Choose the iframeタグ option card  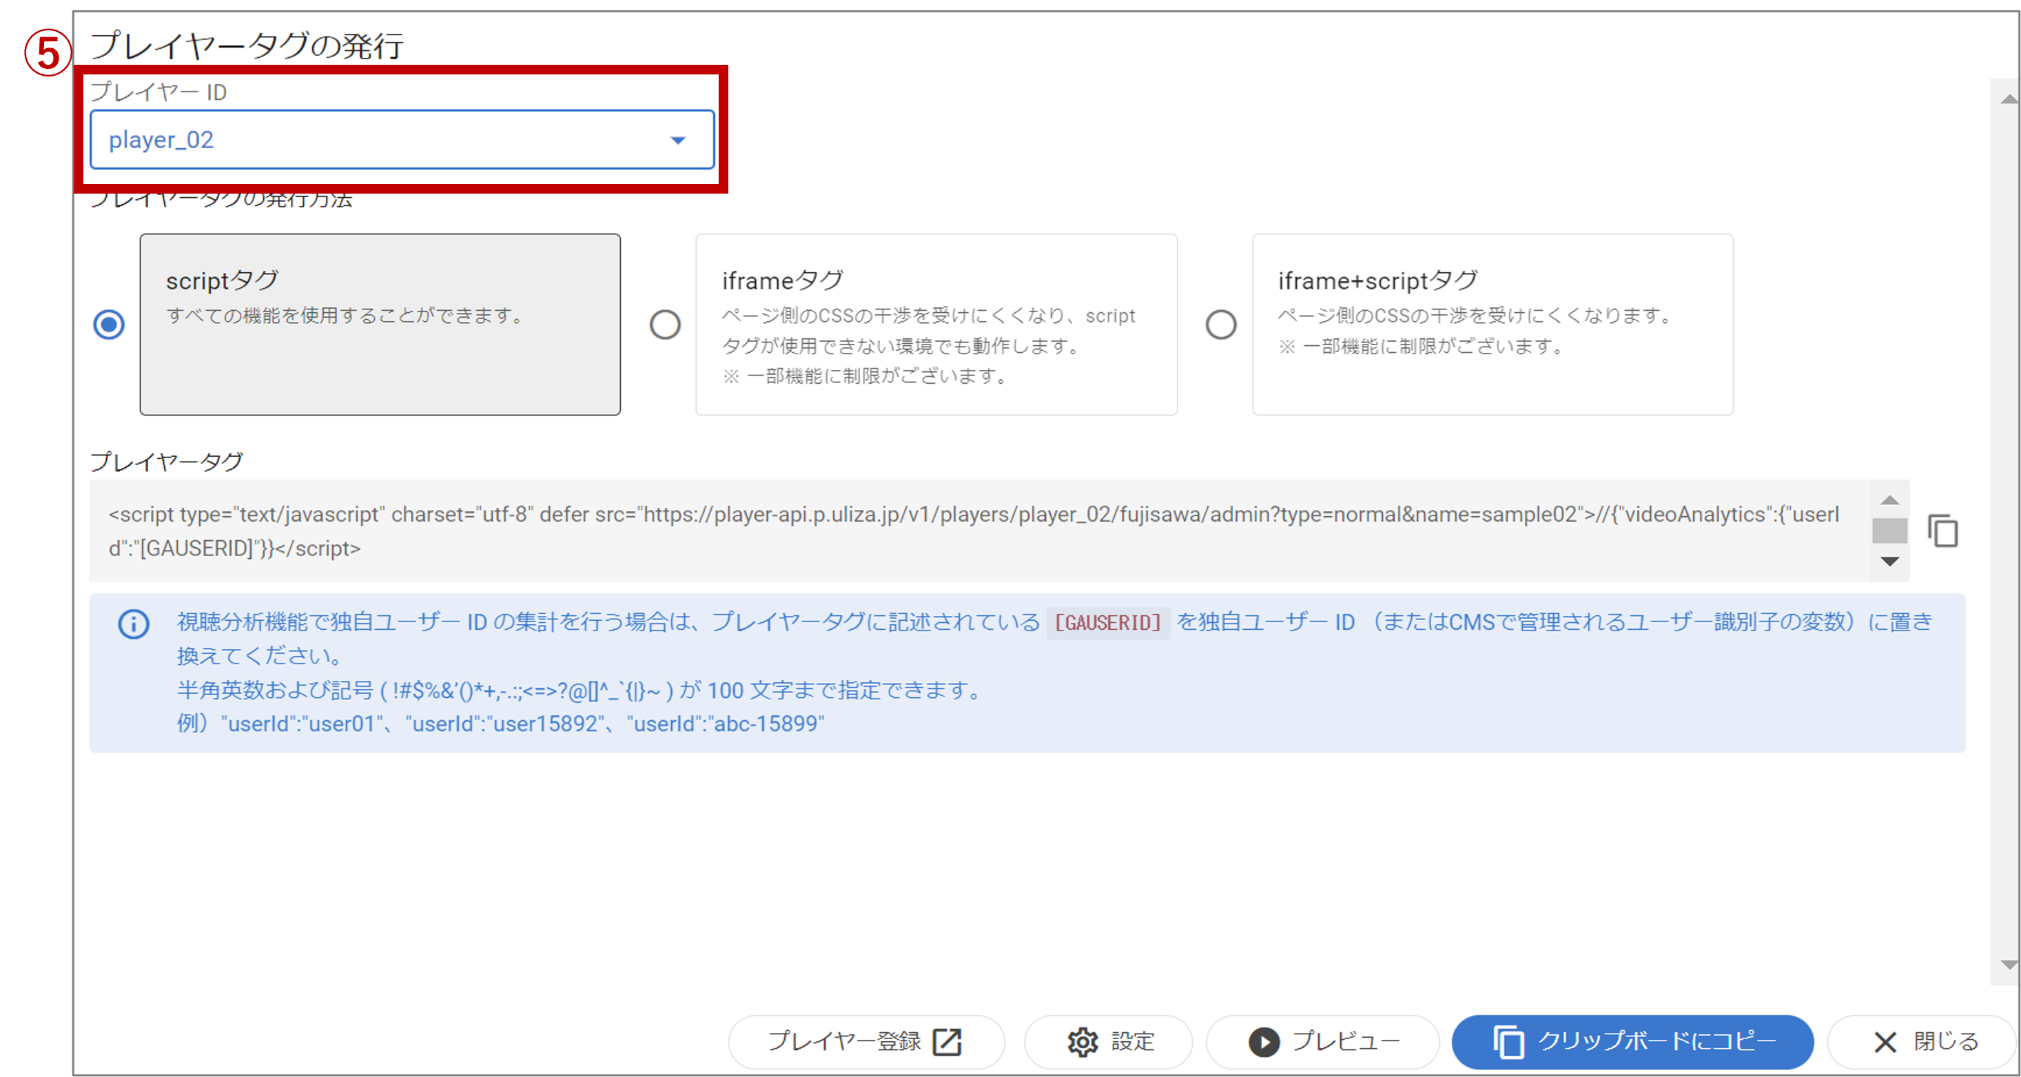coord(935,324)
